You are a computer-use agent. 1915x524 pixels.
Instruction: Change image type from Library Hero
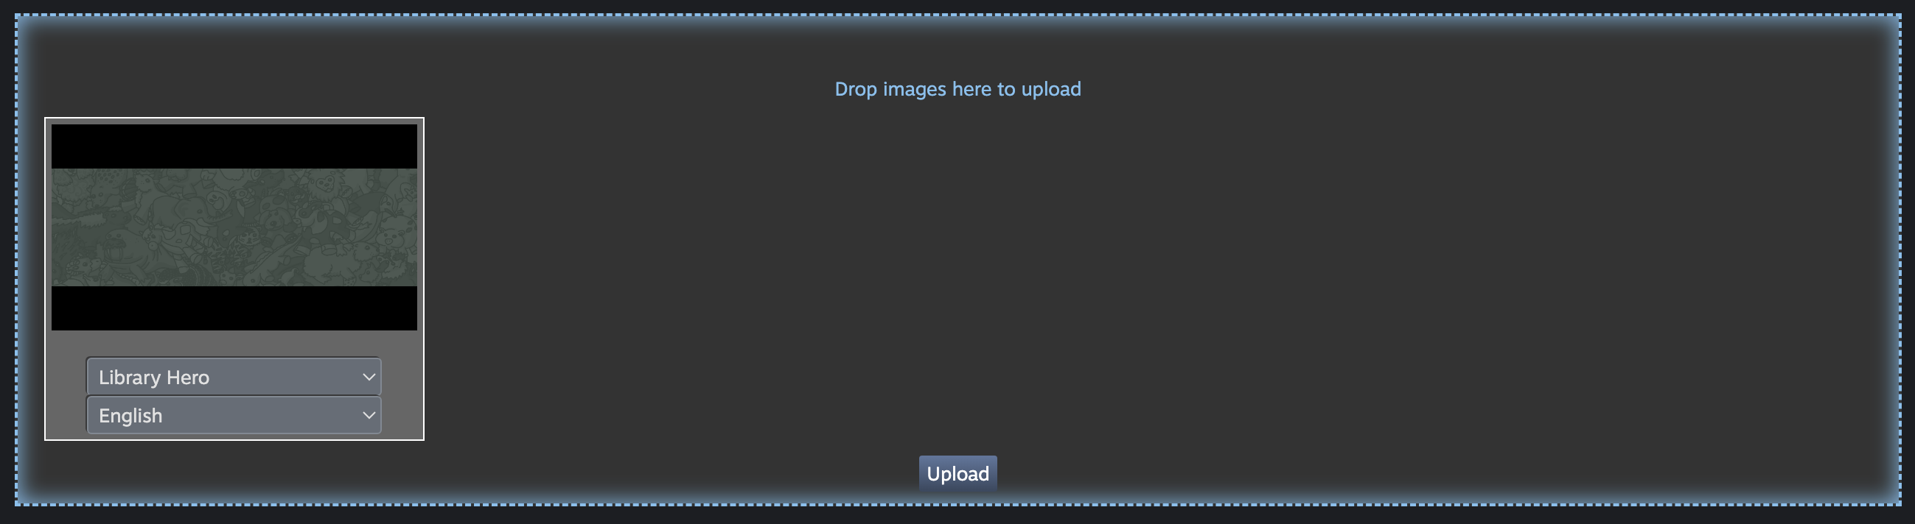(234, 376)
